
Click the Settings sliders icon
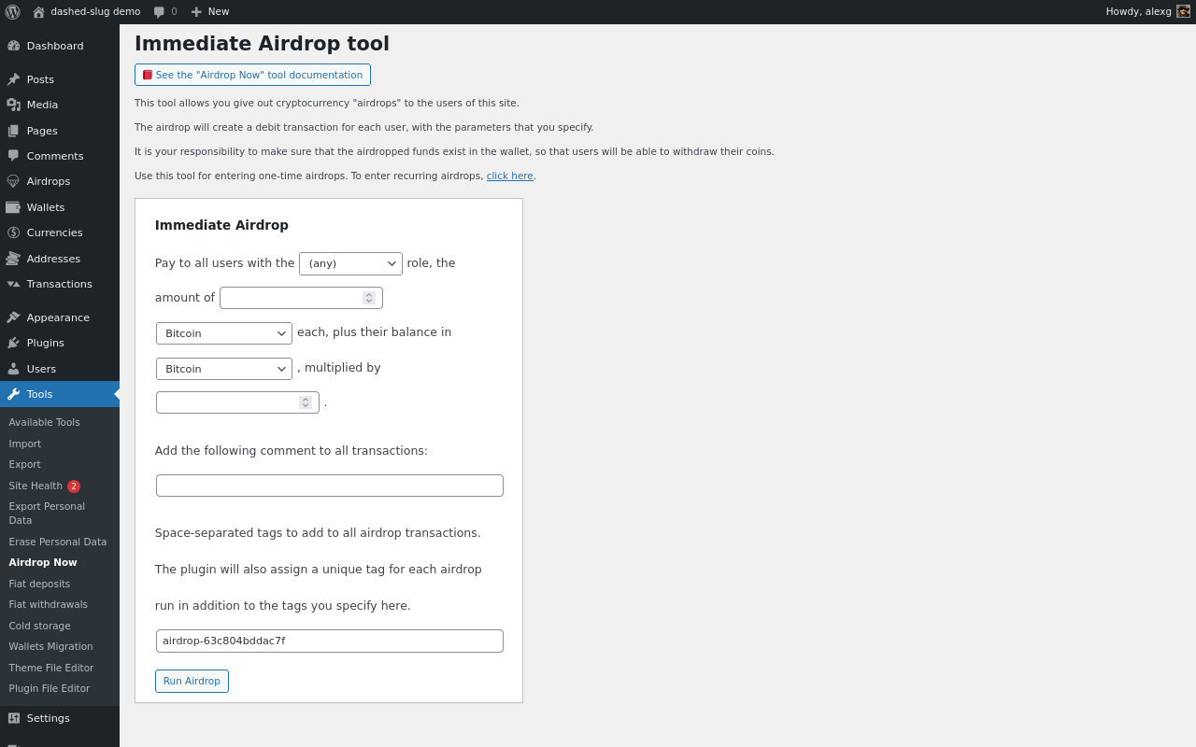(x=13, y=718)
